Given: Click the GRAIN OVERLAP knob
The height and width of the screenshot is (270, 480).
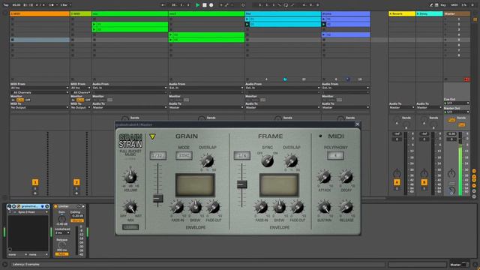Looking at the screenshot, I should point(207,160).
